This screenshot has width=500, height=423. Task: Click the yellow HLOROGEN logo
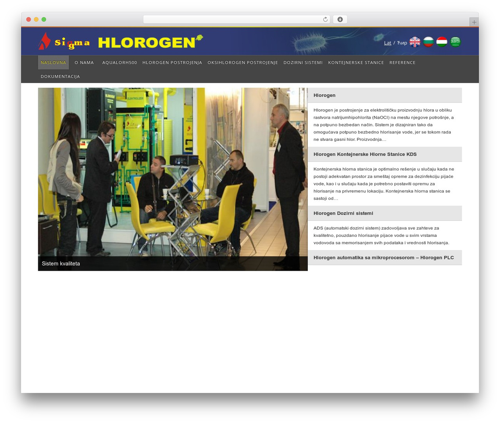click(150, 42)
